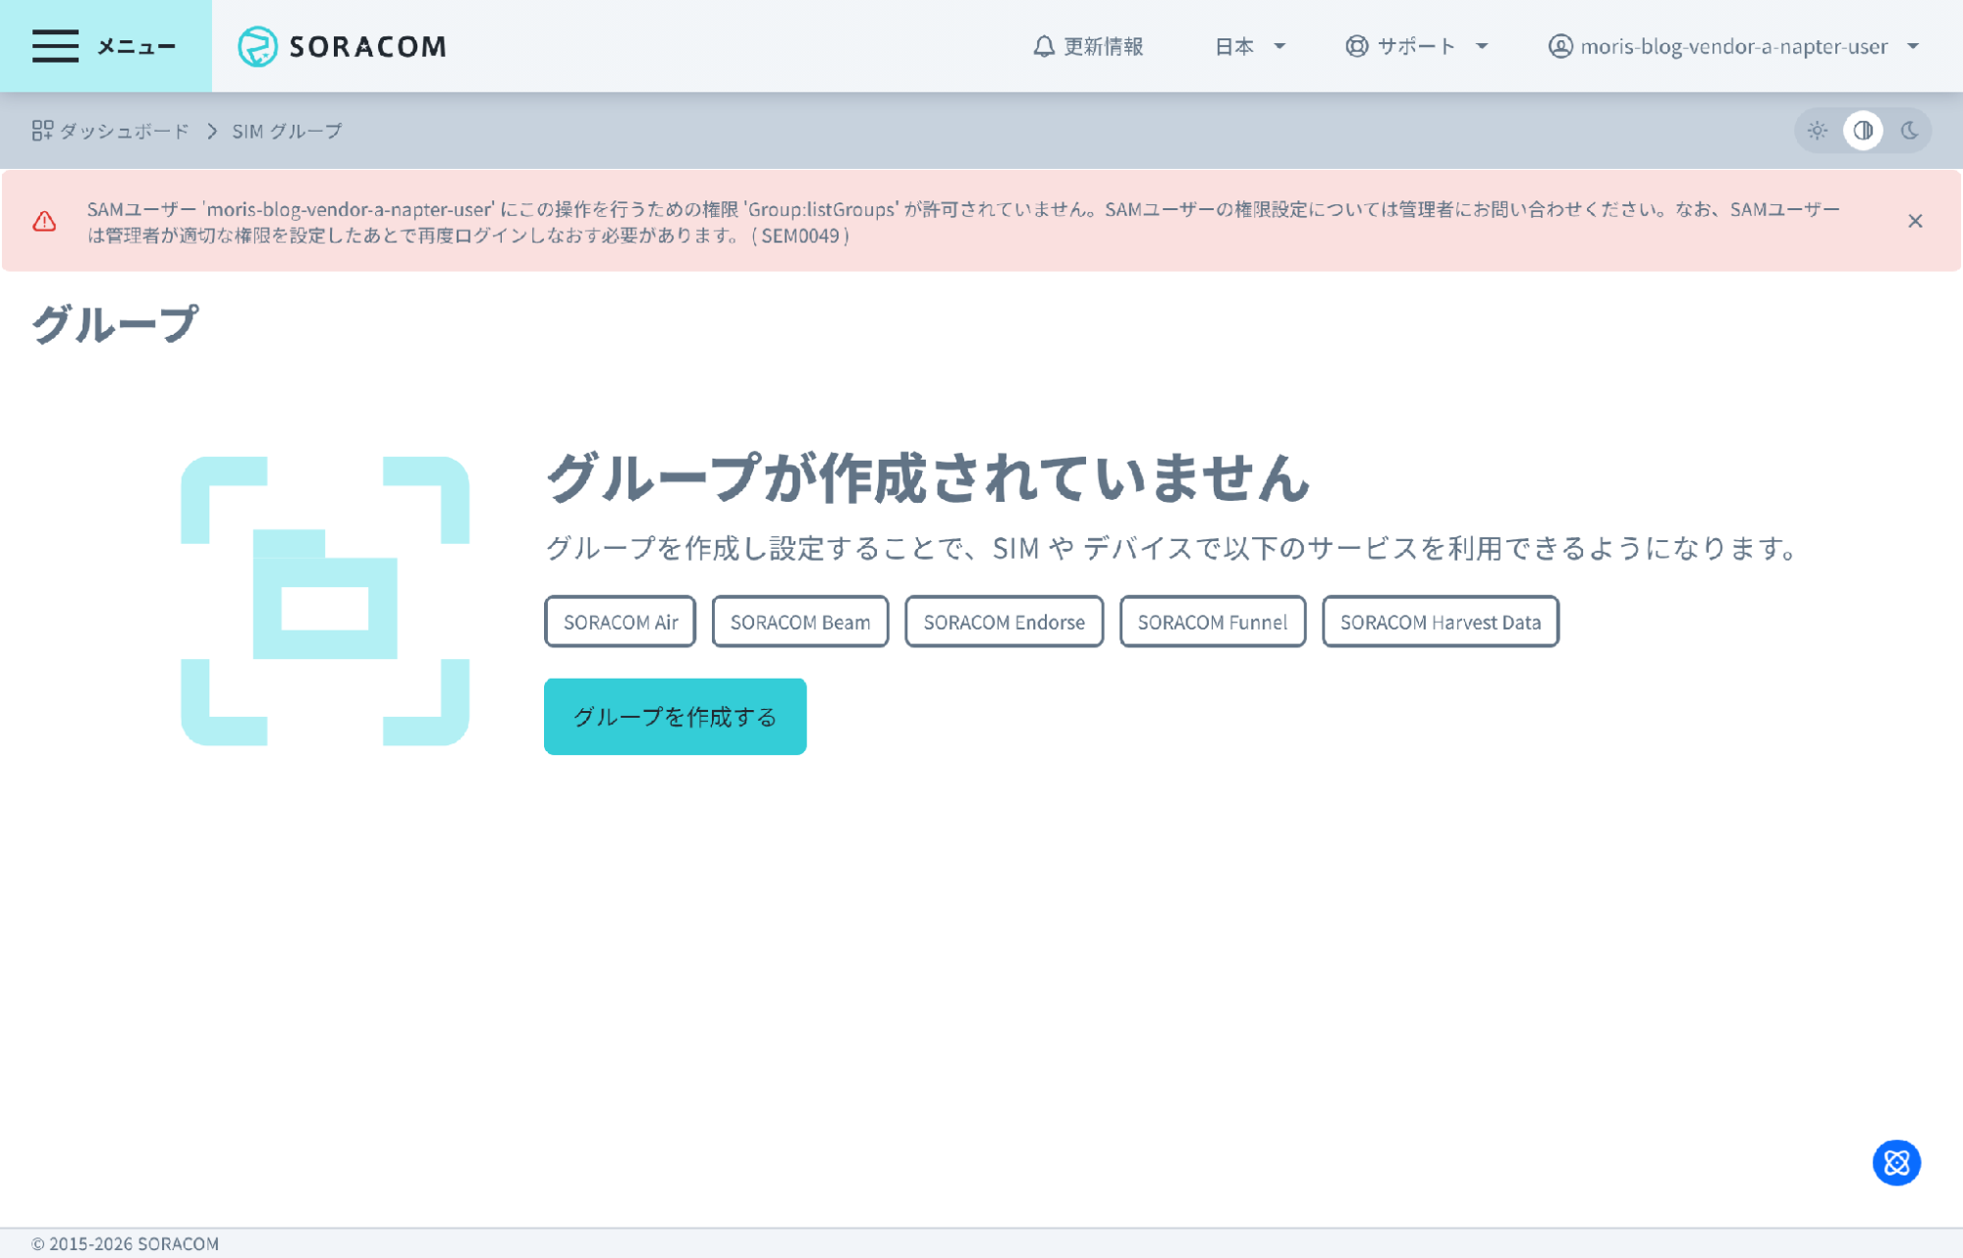Click the © 2015-2026 SORACOM footer text

(125, 1243)
